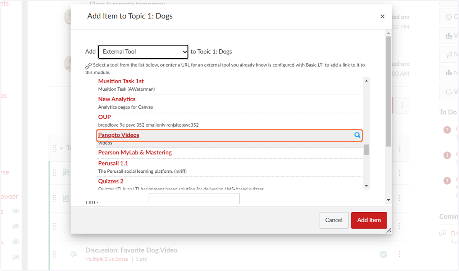Click the chain link icon beside instructions
The image size is (459, 271).
coord(88,66)
